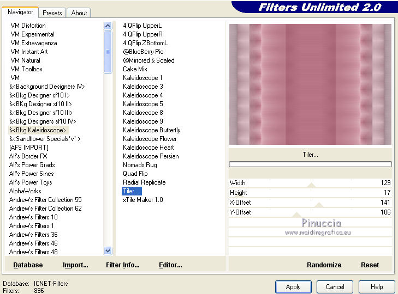Click the Width slider handle
This screenshot has width=398, height=294.
coord(311,185)
